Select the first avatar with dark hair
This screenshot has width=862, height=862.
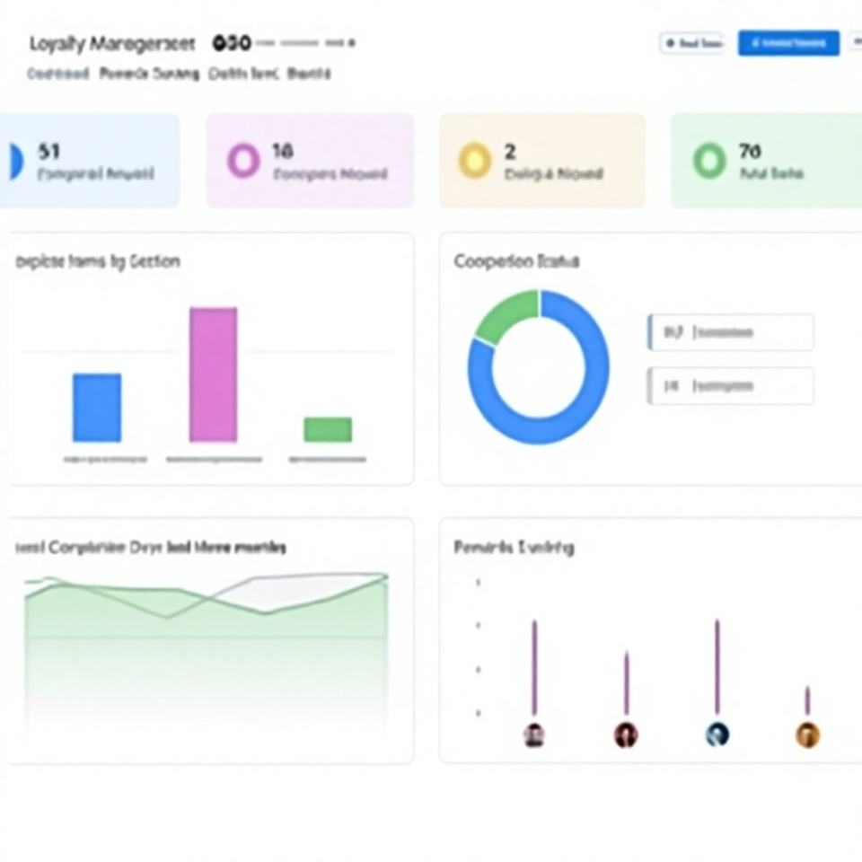(533, 735)
